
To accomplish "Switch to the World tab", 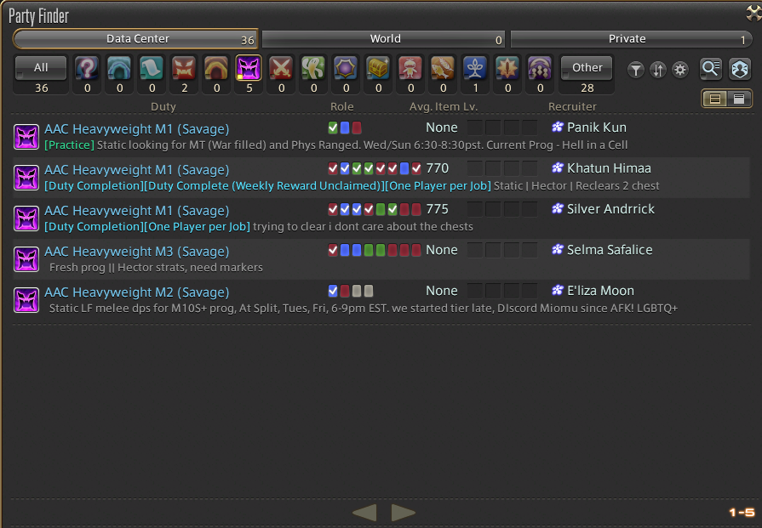I will (x=383, y=39).
